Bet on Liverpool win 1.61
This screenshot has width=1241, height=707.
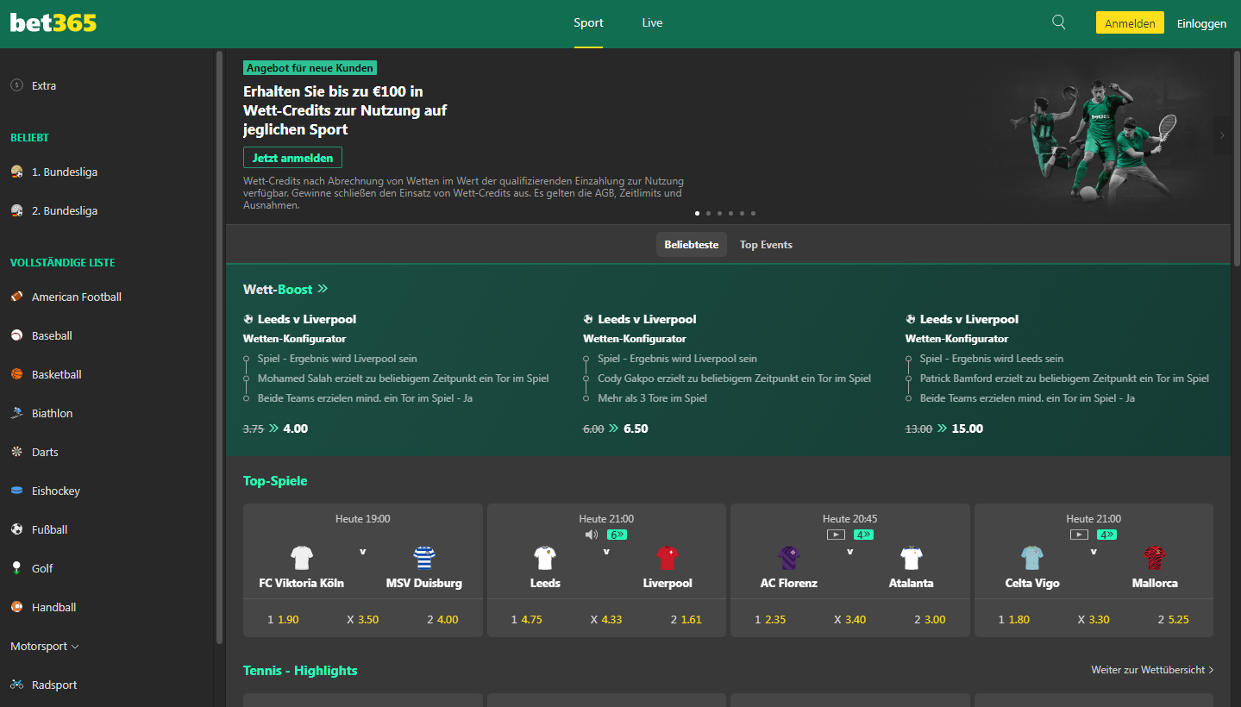point(686,619)
